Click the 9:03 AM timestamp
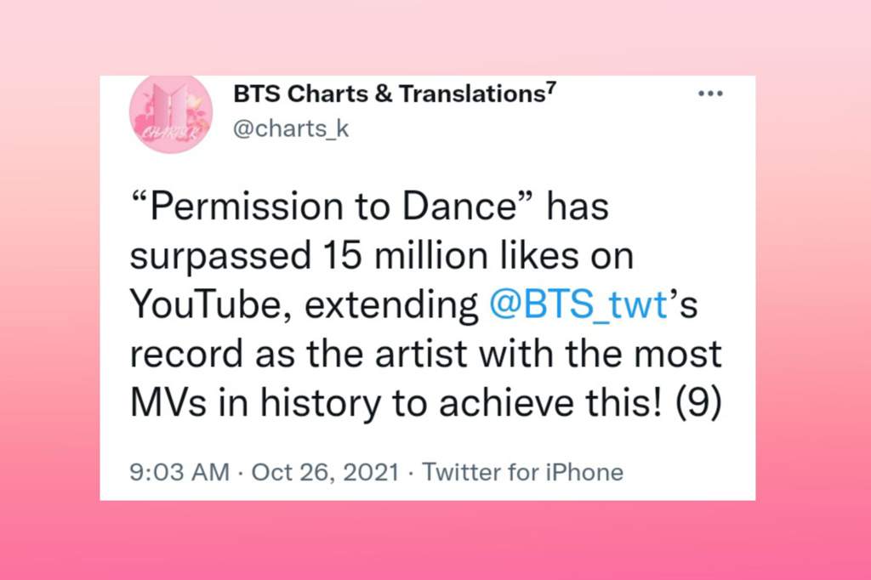Image resolution: width=871 pixels, height=580 pixels. click(x=179, y=472)
